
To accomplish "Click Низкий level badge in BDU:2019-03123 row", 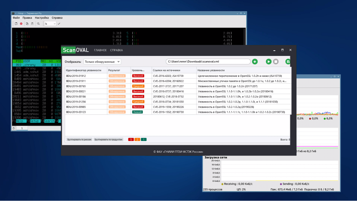I will click(x=137, y=112).
